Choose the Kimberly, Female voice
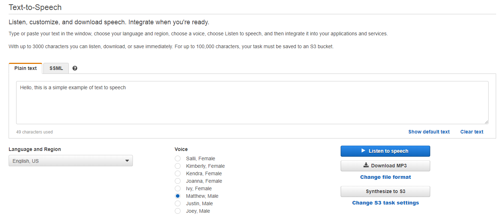Viewport: 504px width, 222px height. click(178, 166)
